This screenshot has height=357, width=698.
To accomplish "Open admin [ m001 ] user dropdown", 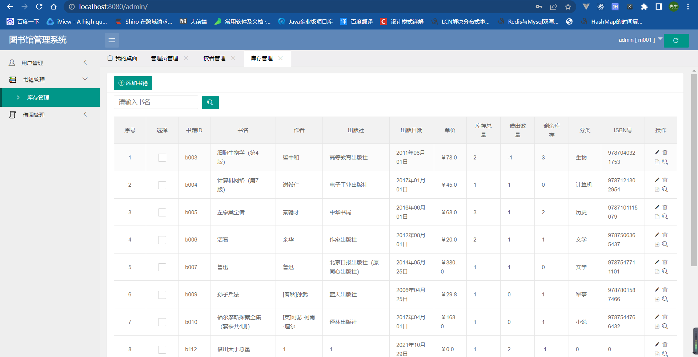I will pyautogui.click(x=640, y=40).
